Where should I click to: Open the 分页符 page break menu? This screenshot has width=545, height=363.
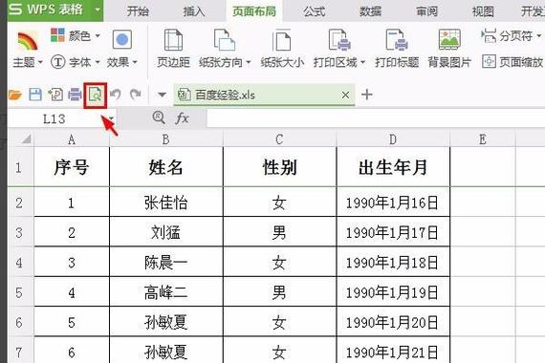(x=512, y=35)
